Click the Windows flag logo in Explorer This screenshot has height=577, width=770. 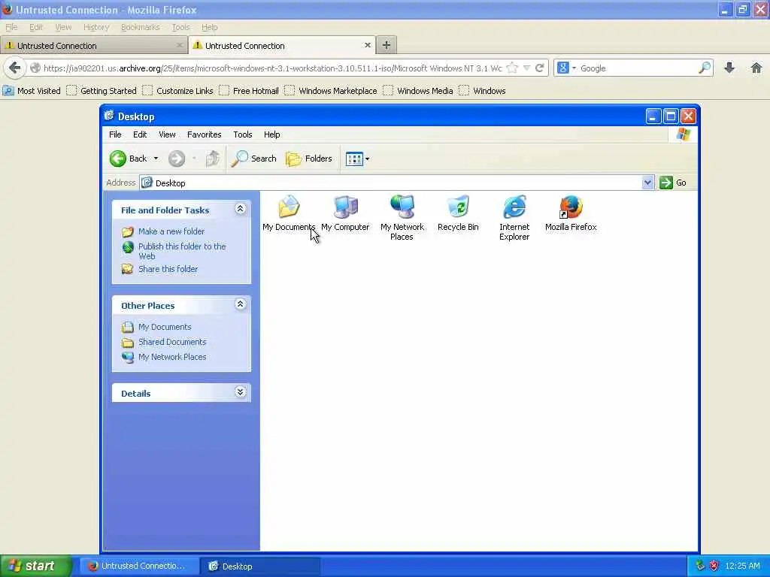[x=683, y=134]
